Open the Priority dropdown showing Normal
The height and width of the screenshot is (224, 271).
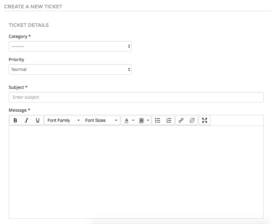pyautogui.click(x=70, y=69)
